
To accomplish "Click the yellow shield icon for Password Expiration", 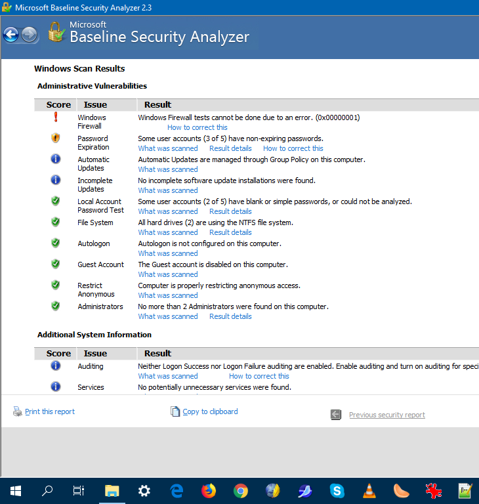I will click(56, 138).
